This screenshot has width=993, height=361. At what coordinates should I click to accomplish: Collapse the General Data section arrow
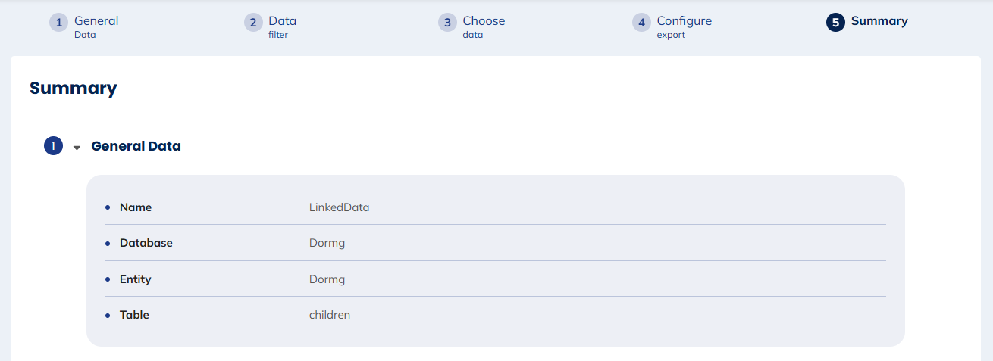pyautogui.click(x=77, y=148)
